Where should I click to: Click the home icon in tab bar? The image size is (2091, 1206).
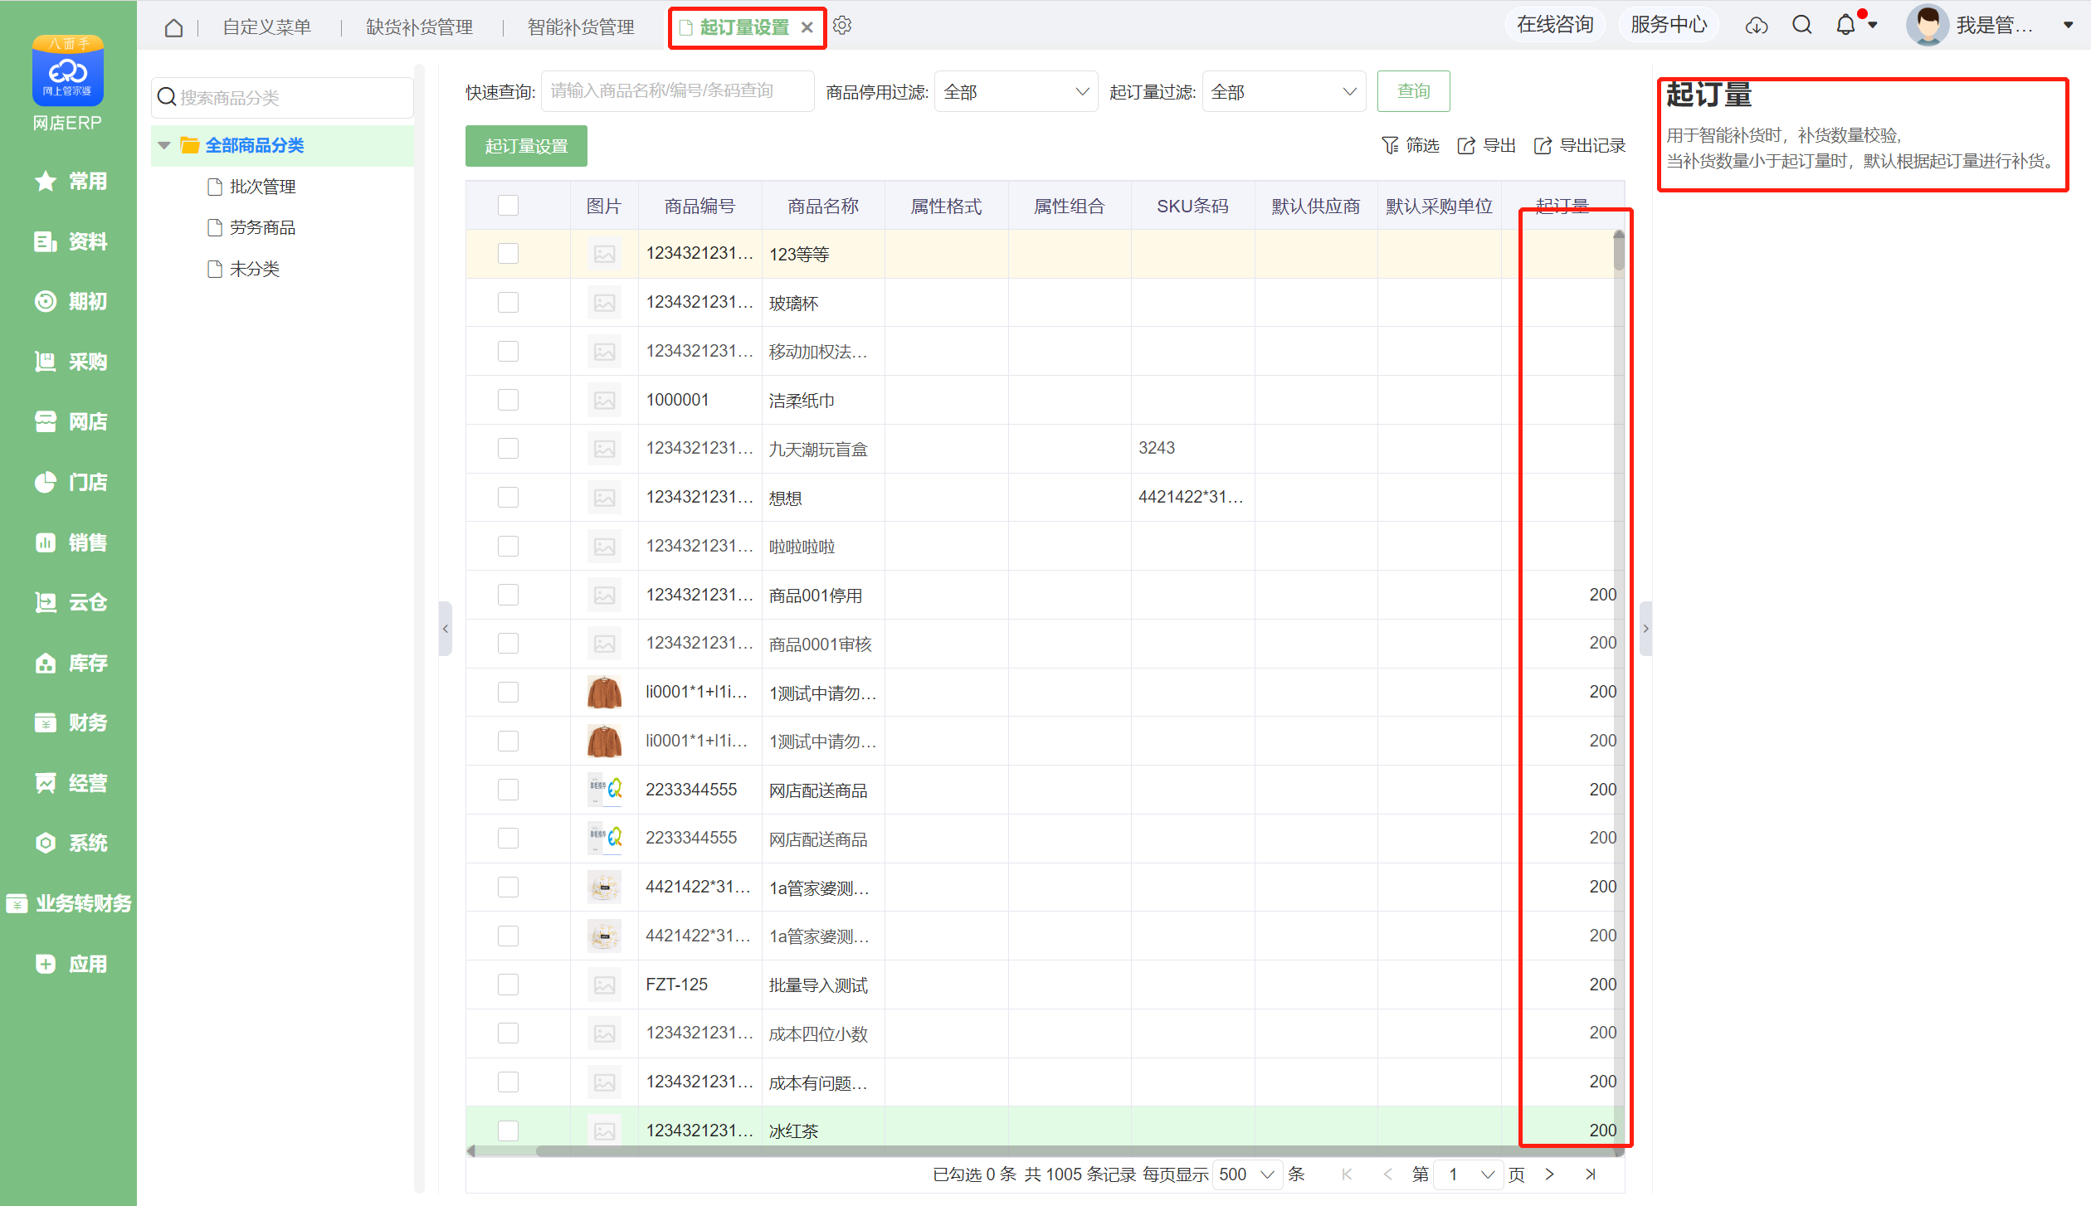pyautogui.click(x=173, y=27)
